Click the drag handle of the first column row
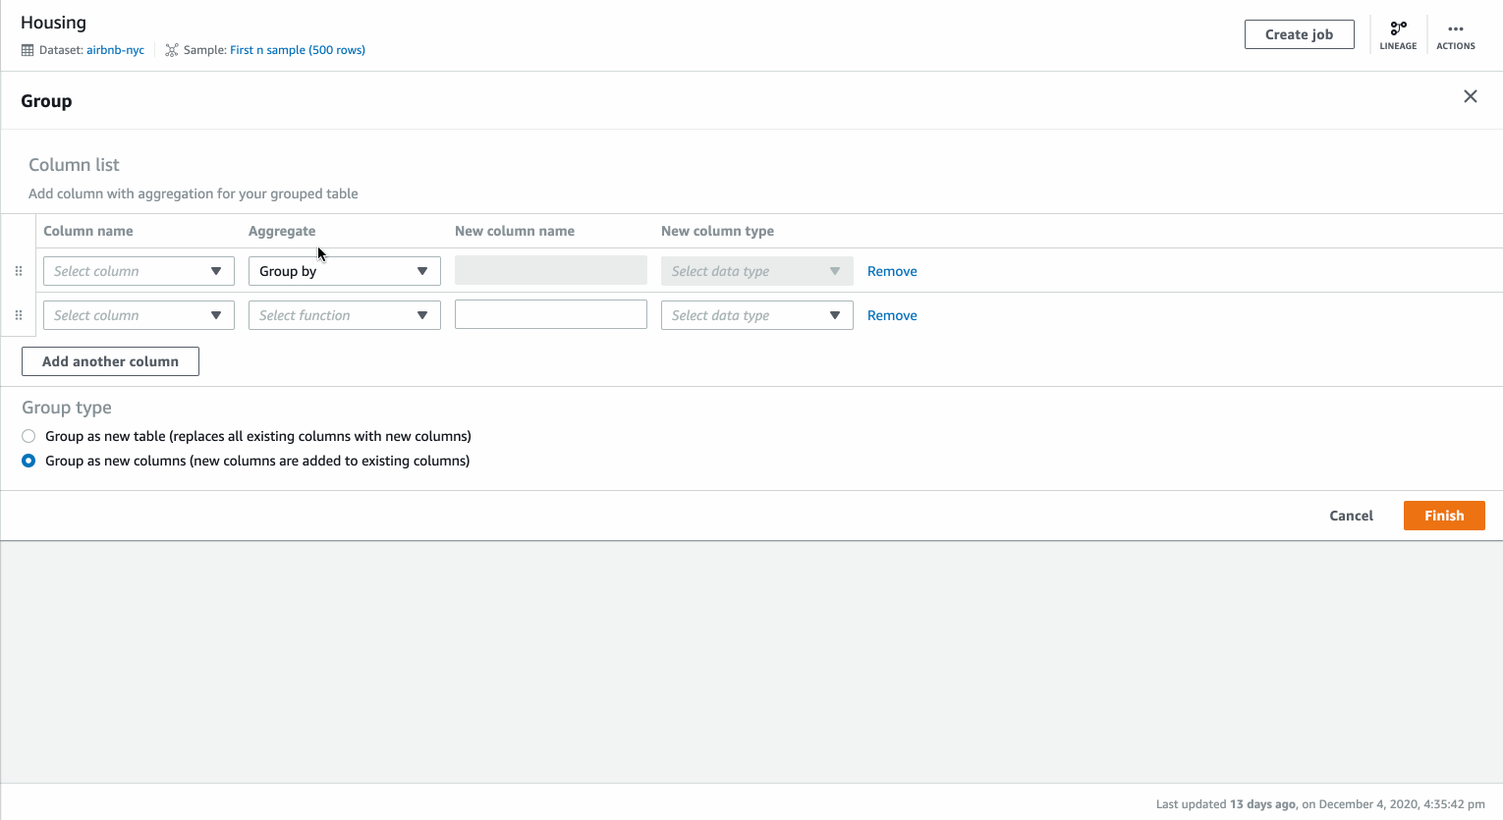This screenshot has height=820, width=1503. tap(18, 272)
